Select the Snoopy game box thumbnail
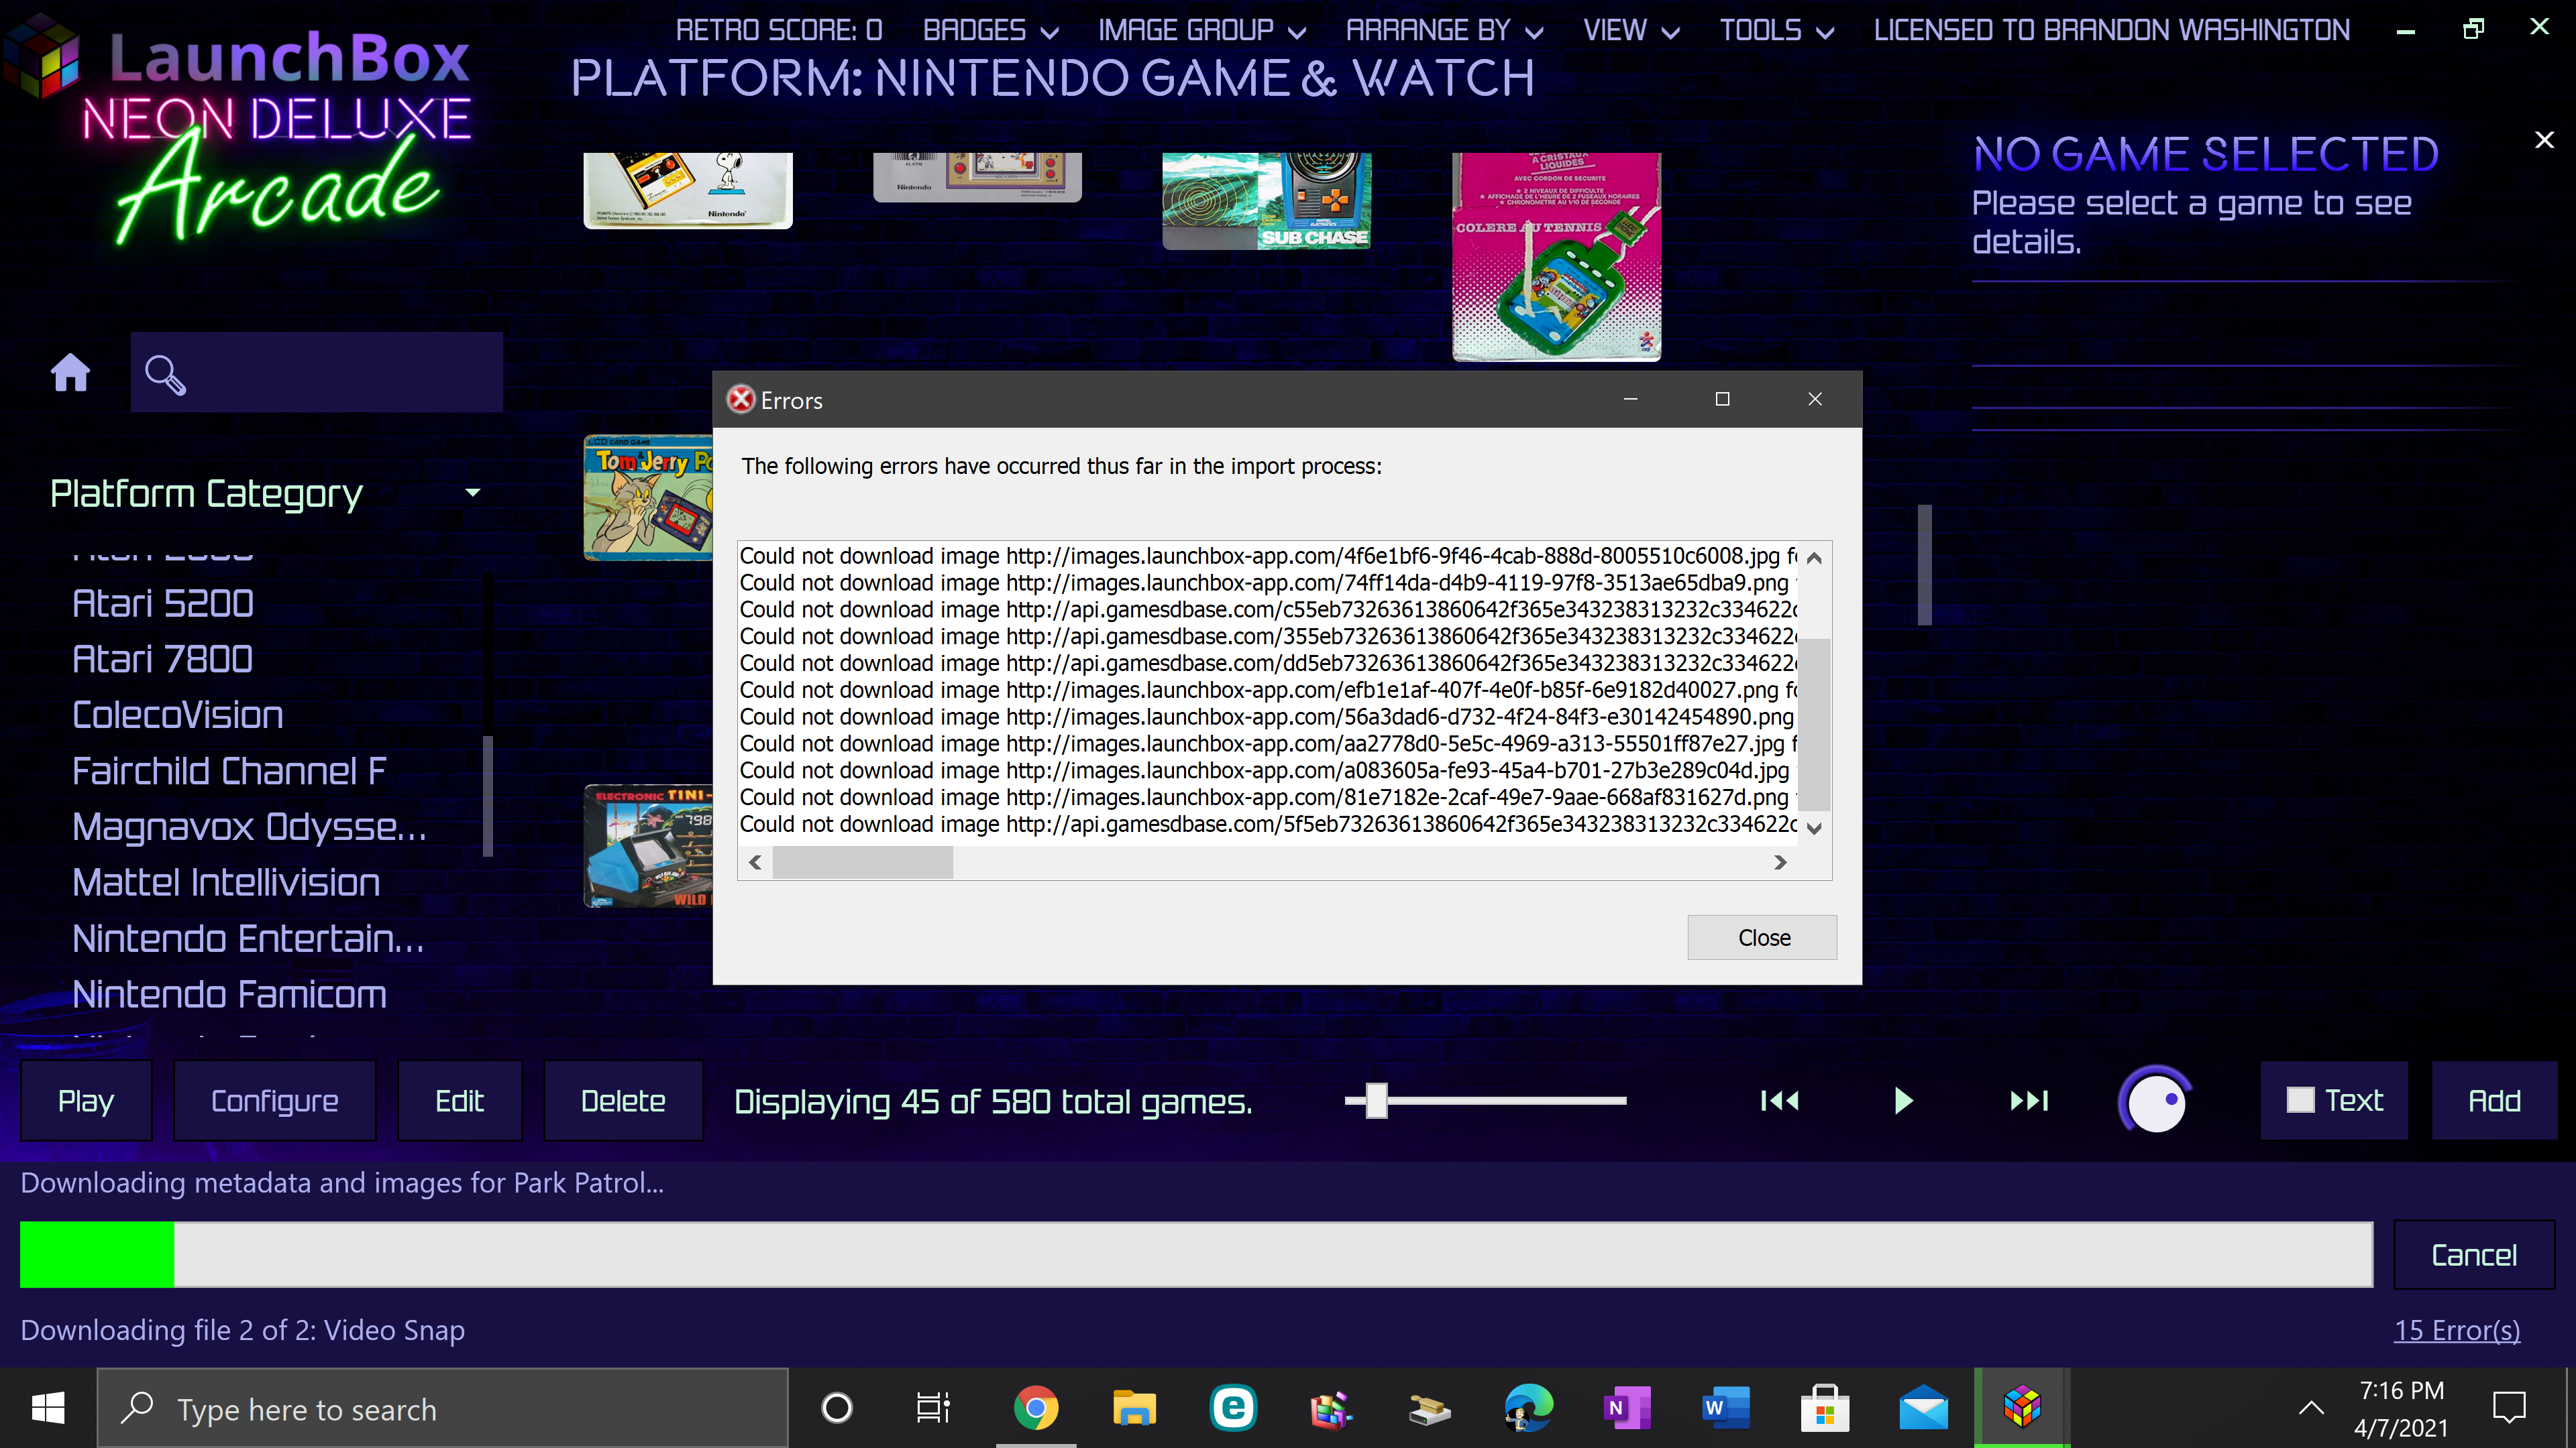Viewport: 2576px width, 1448px height. click(688, 191)
